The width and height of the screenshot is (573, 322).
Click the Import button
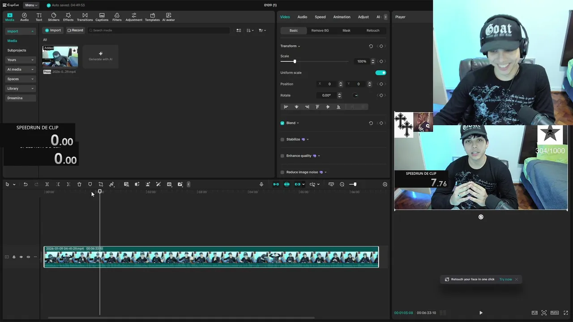coord(53,30)
